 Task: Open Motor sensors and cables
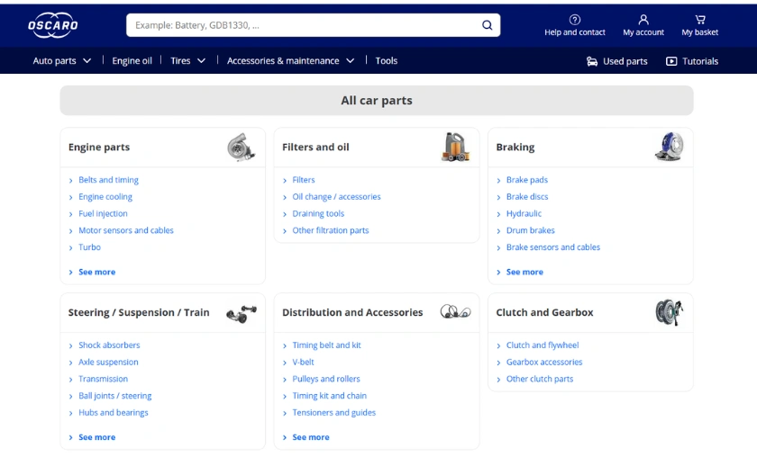[x=126, y=230]
